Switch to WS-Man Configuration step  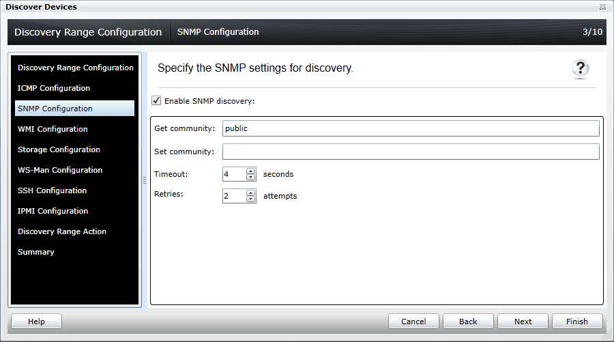pos(60,170)
